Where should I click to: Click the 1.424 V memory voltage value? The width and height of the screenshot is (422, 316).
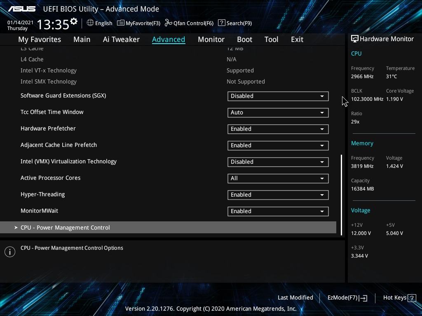394,166
